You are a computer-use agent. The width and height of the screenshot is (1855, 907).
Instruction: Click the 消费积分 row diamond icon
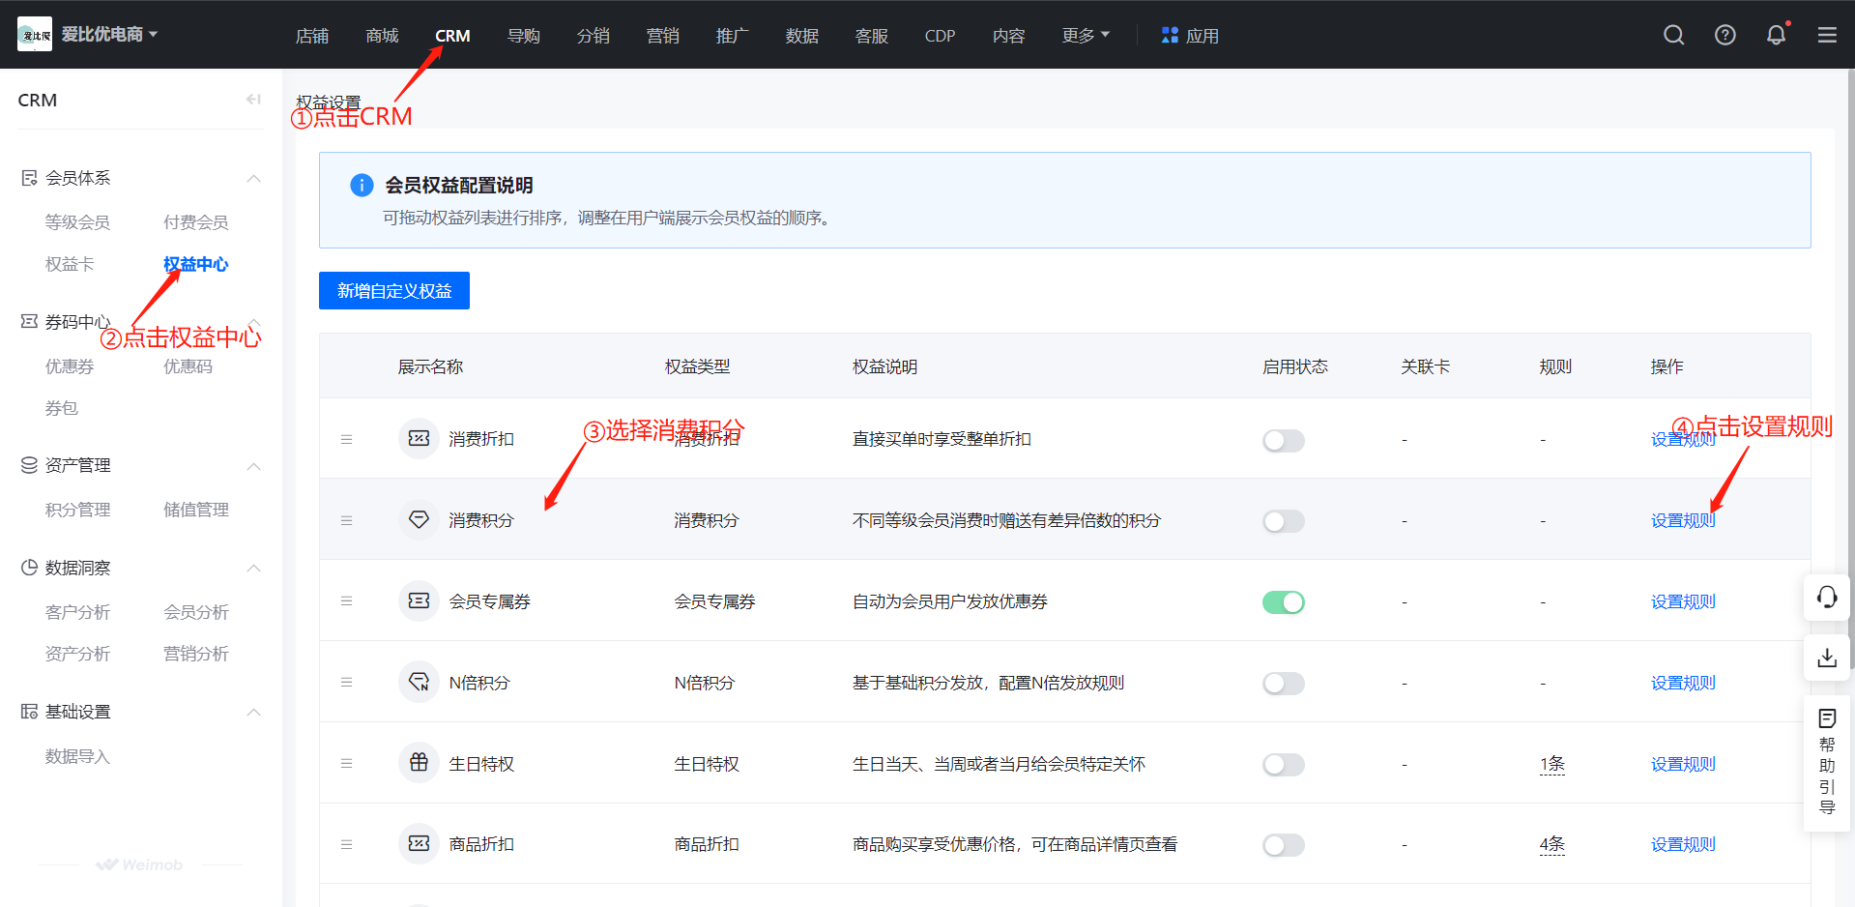point(419,519)
